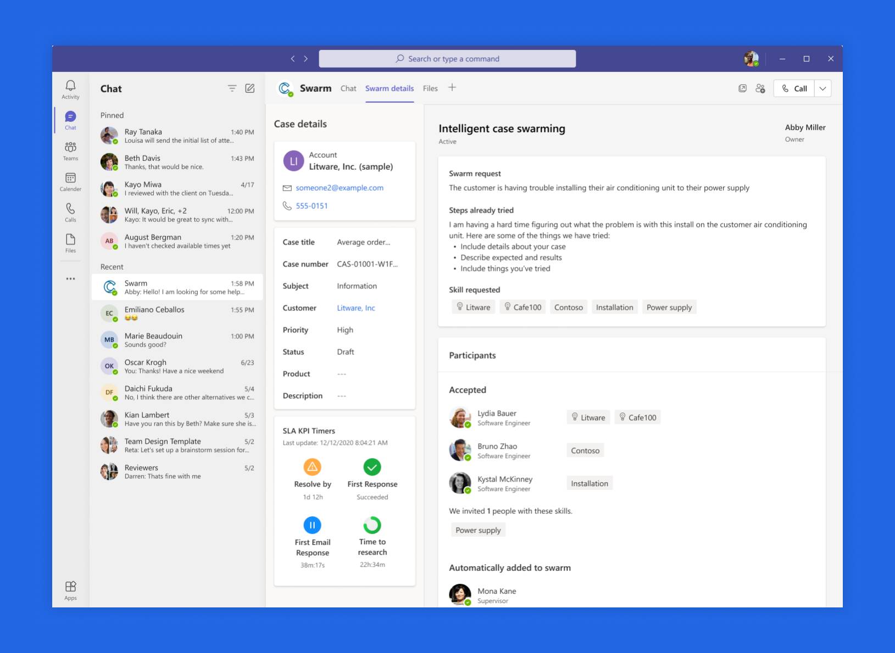This screenshot has width=895, height=653.
Task: Go back with the left arrow
Action: 293,59
